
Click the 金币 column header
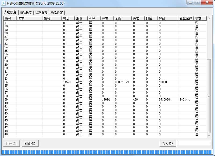click(122, 18)
